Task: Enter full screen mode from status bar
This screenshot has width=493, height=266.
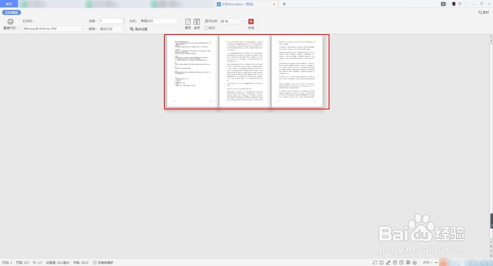Action: pos(375,263)
